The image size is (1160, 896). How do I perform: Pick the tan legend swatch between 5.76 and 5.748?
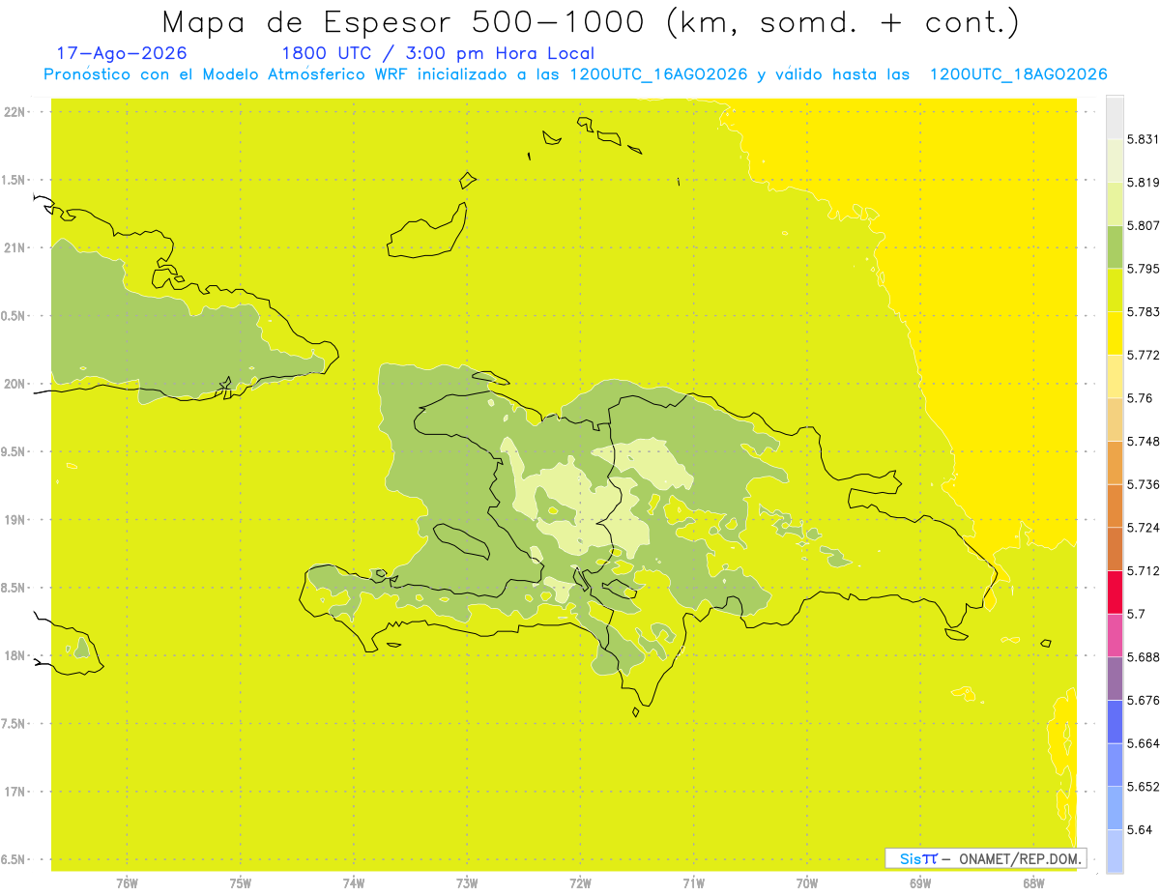pos(1115,419)
